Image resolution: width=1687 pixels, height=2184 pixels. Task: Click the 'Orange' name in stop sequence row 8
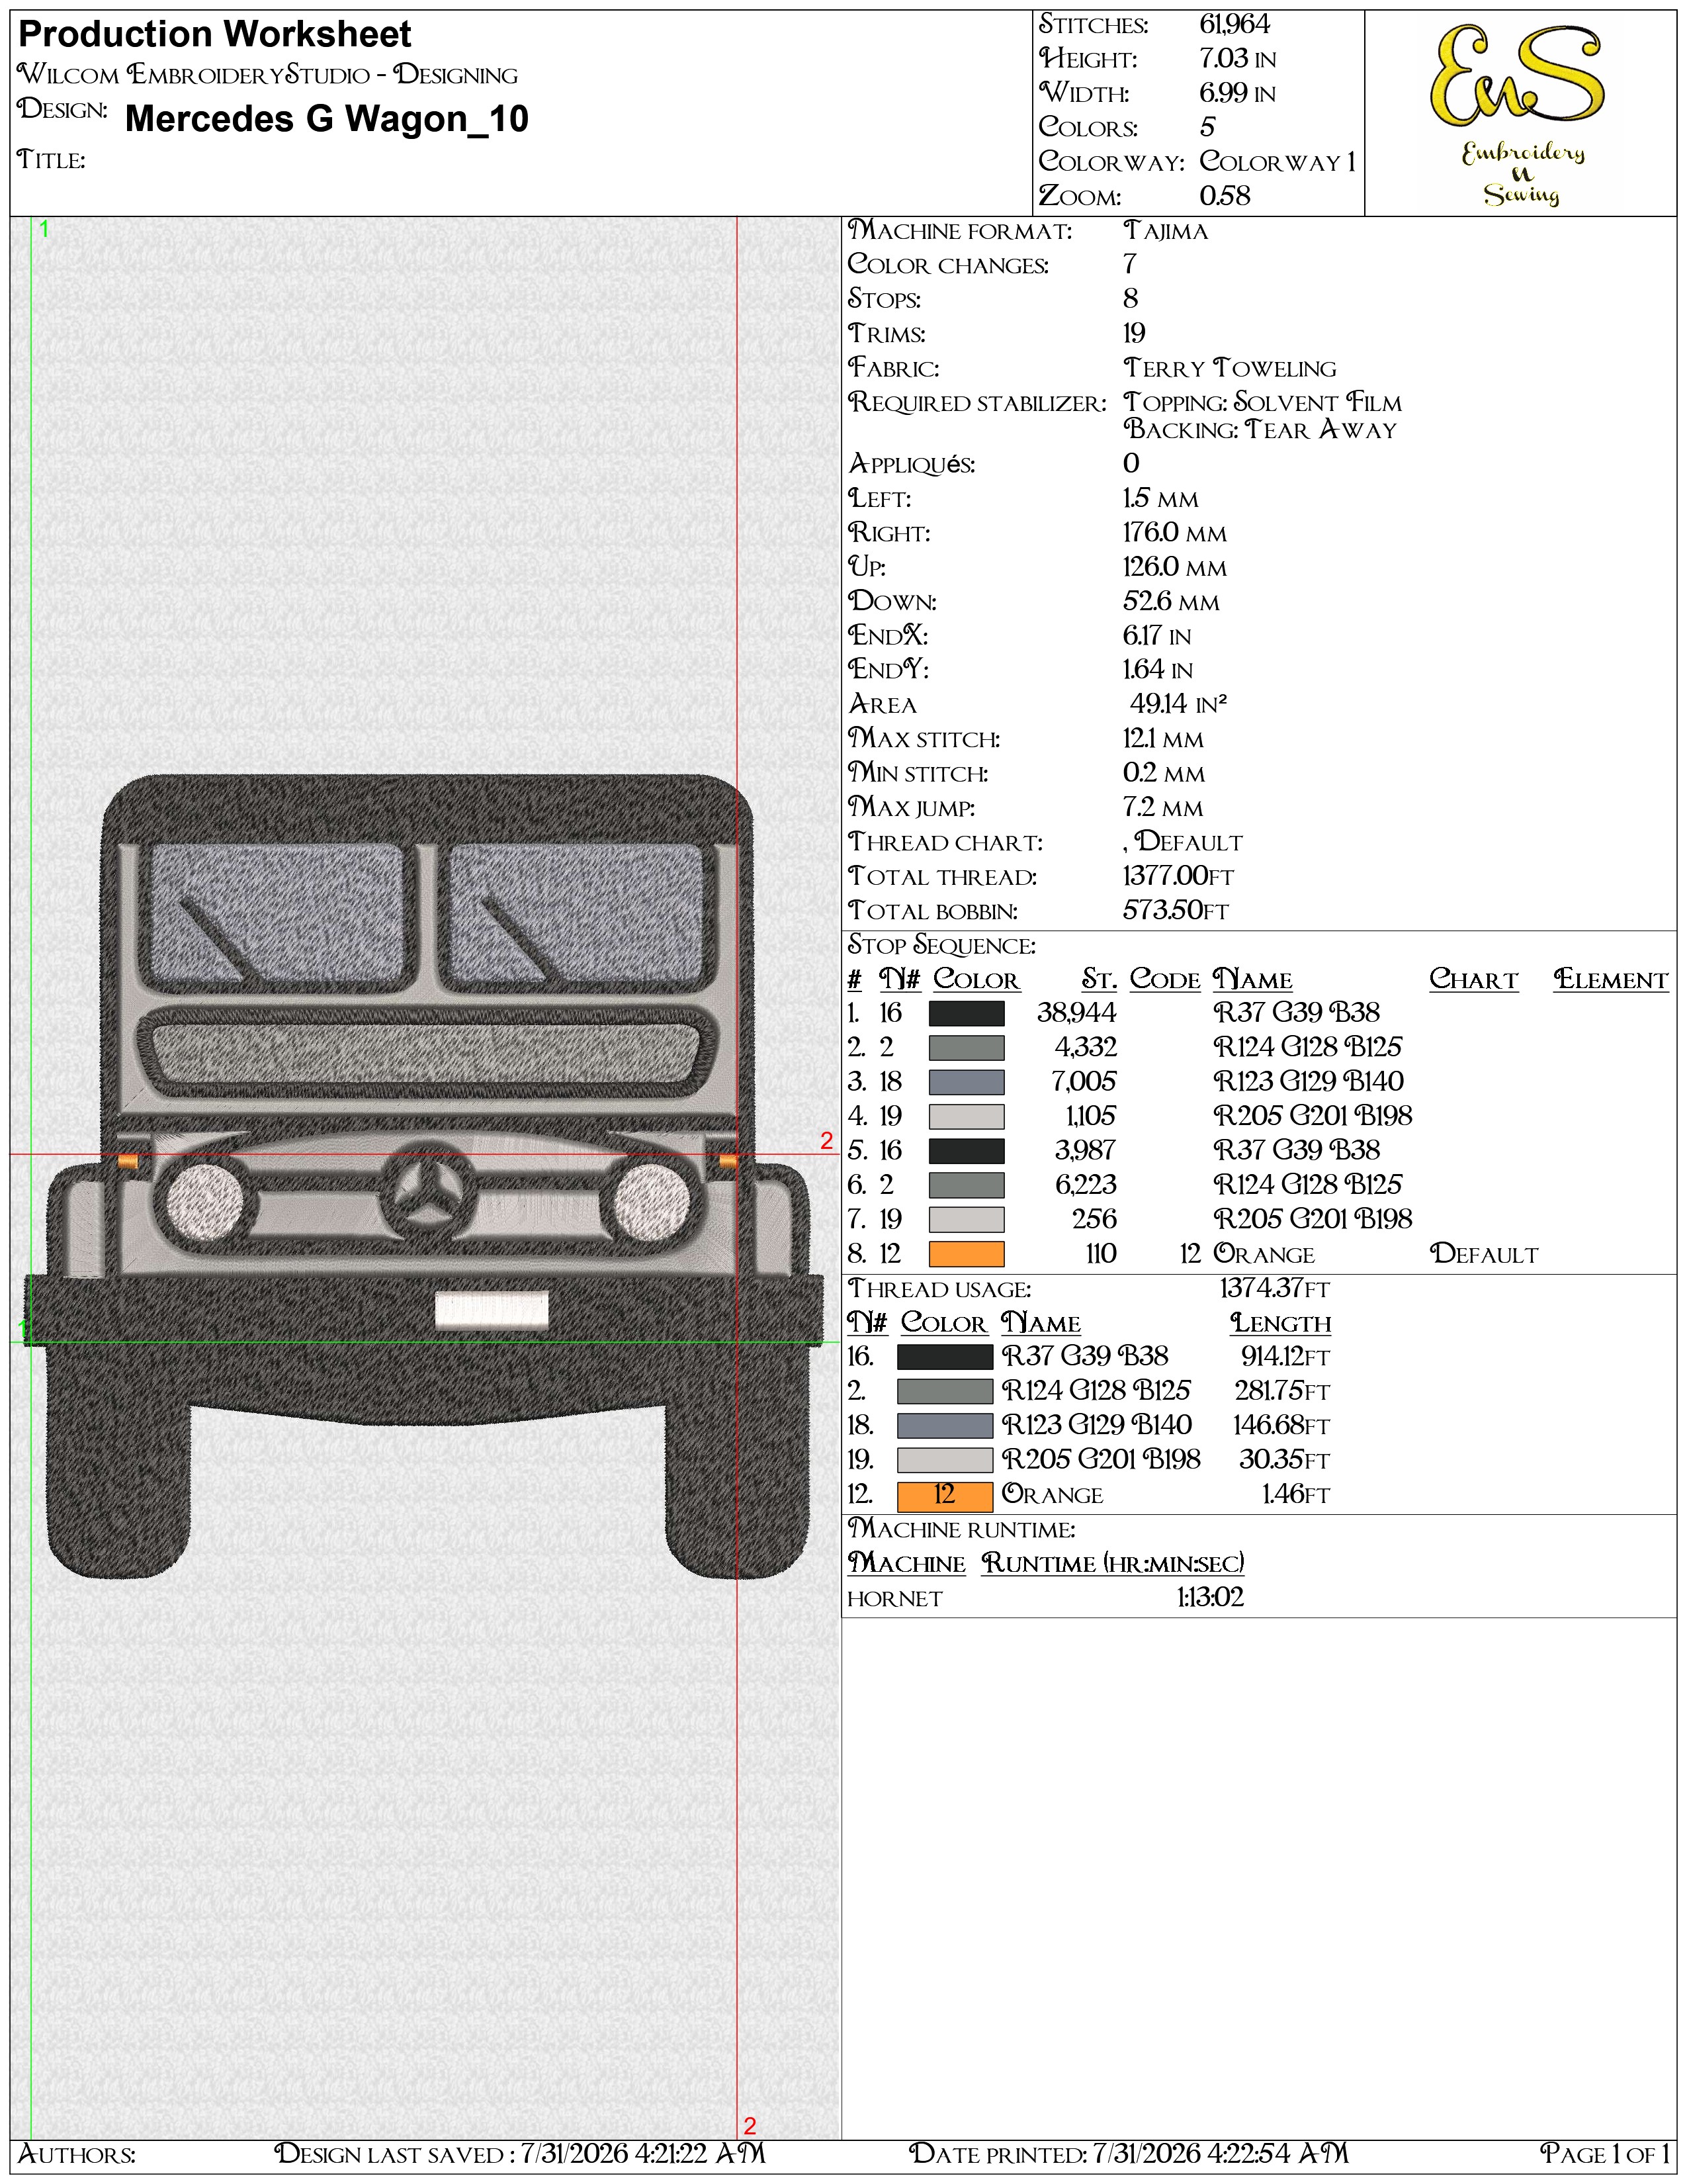pyautogui.click(x=1263, y=1255)
